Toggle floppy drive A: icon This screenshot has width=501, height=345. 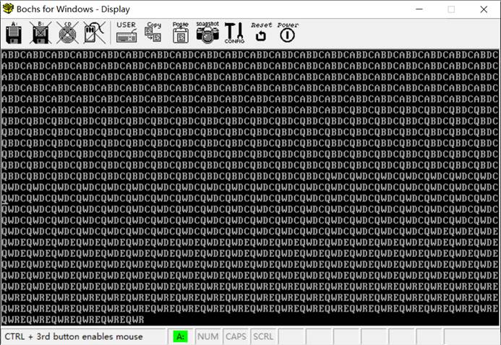click(14, 33)
